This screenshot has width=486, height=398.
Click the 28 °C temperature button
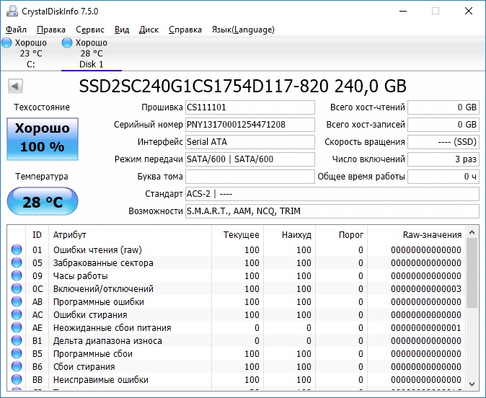pos(43,201)
